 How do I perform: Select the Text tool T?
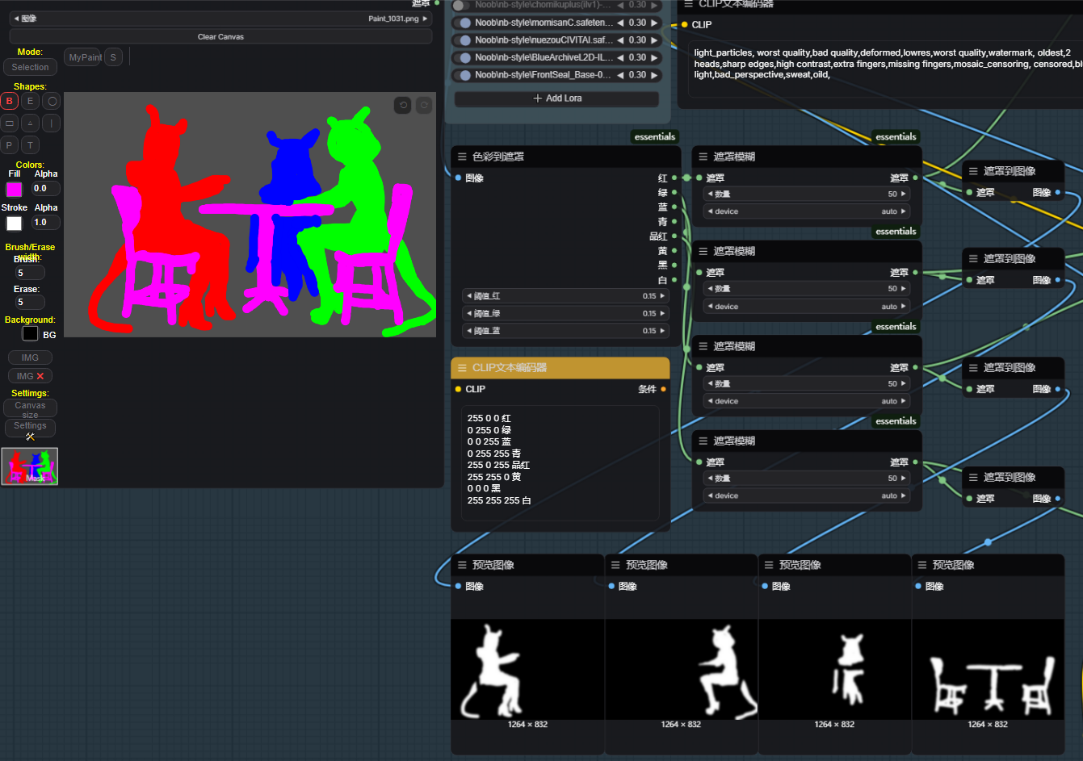click(31, 145)
